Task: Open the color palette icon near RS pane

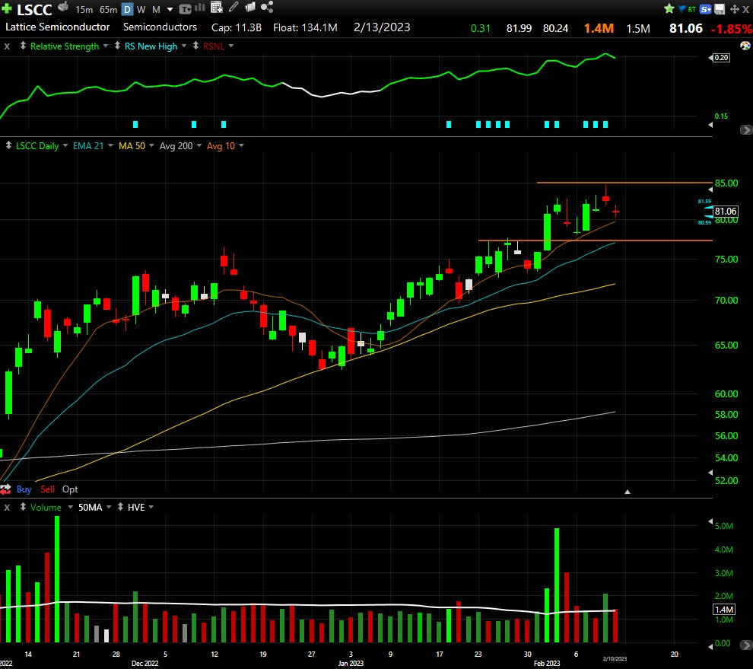Action: (x=745, y=46)
